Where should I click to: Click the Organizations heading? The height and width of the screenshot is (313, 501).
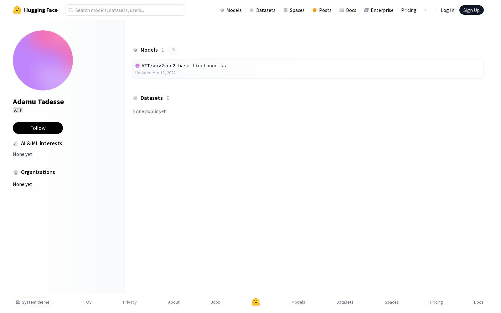pyautogui.click(x=38, y=172)
